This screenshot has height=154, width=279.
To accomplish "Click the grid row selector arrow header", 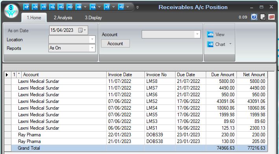I will click(x=7, y=75).
